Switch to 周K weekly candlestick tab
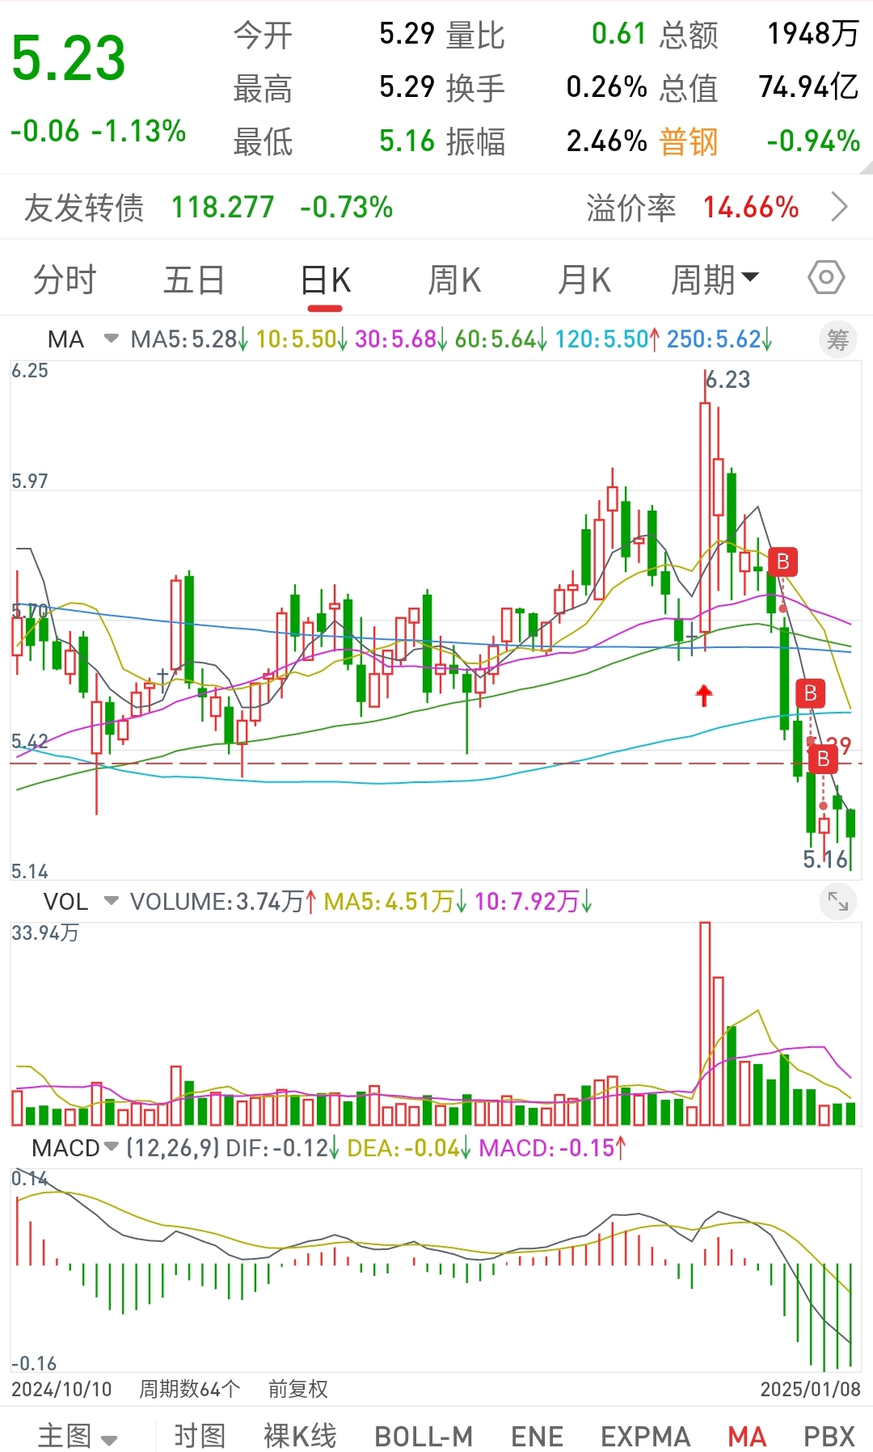 pyautogui.click(x=454, y=280)
